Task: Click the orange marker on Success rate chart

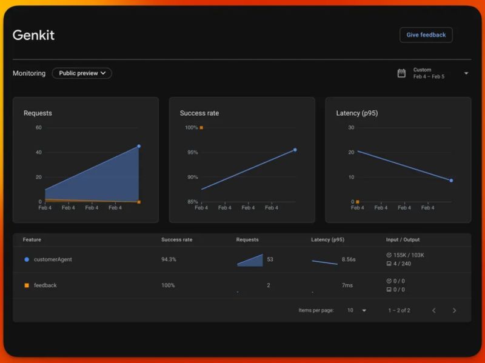Action: click(x=201, y=128)
